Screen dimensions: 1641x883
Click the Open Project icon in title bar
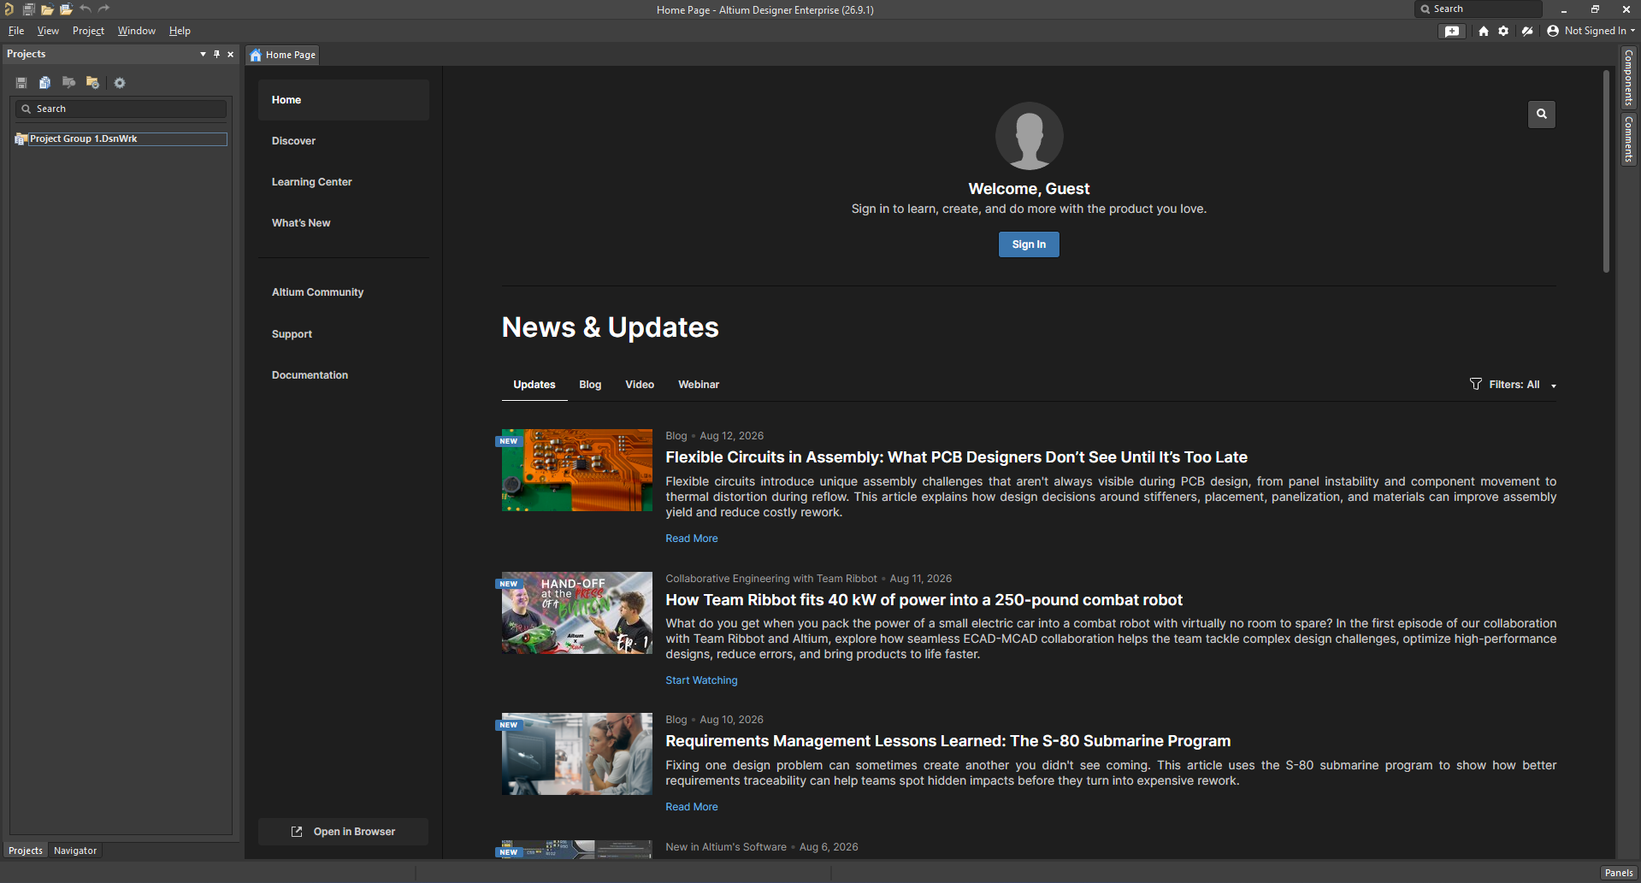(x=66, y=9)
